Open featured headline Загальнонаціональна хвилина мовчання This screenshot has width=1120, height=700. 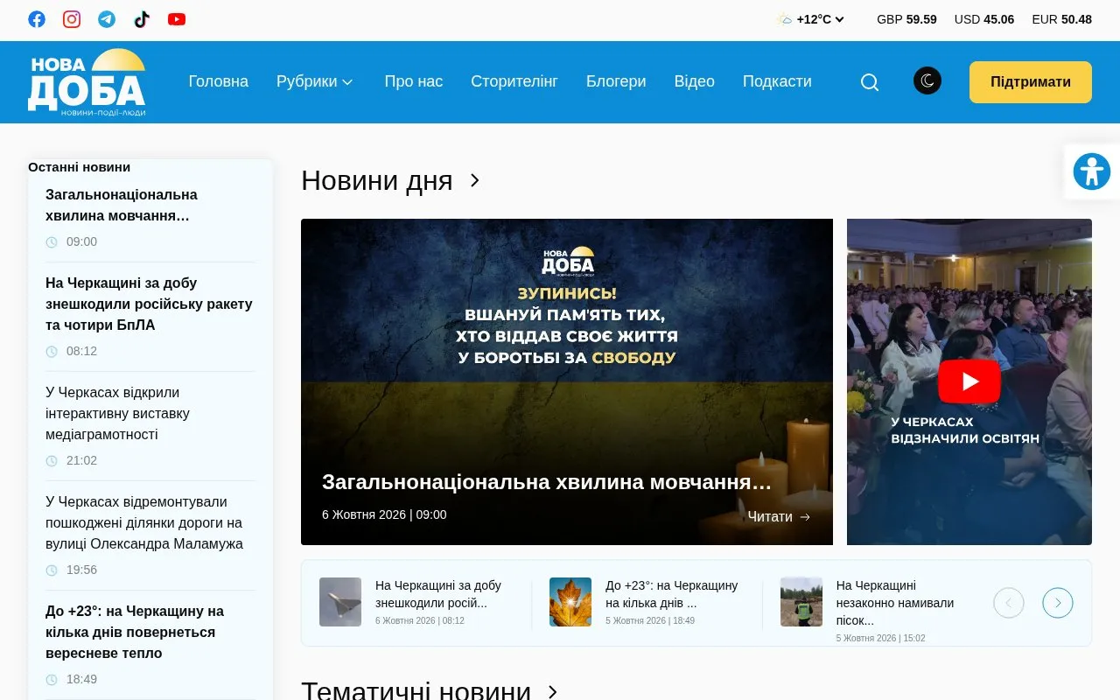pos(547,482)
